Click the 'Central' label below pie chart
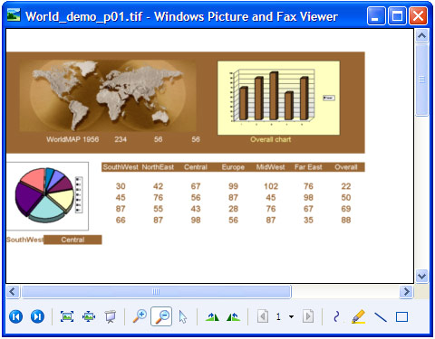The width and height of the screenshot is (435, 339). click(72, 240)
